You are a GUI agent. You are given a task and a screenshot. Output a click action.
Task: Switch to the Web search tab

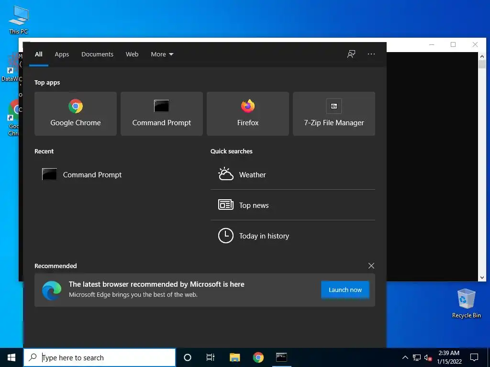132,54
